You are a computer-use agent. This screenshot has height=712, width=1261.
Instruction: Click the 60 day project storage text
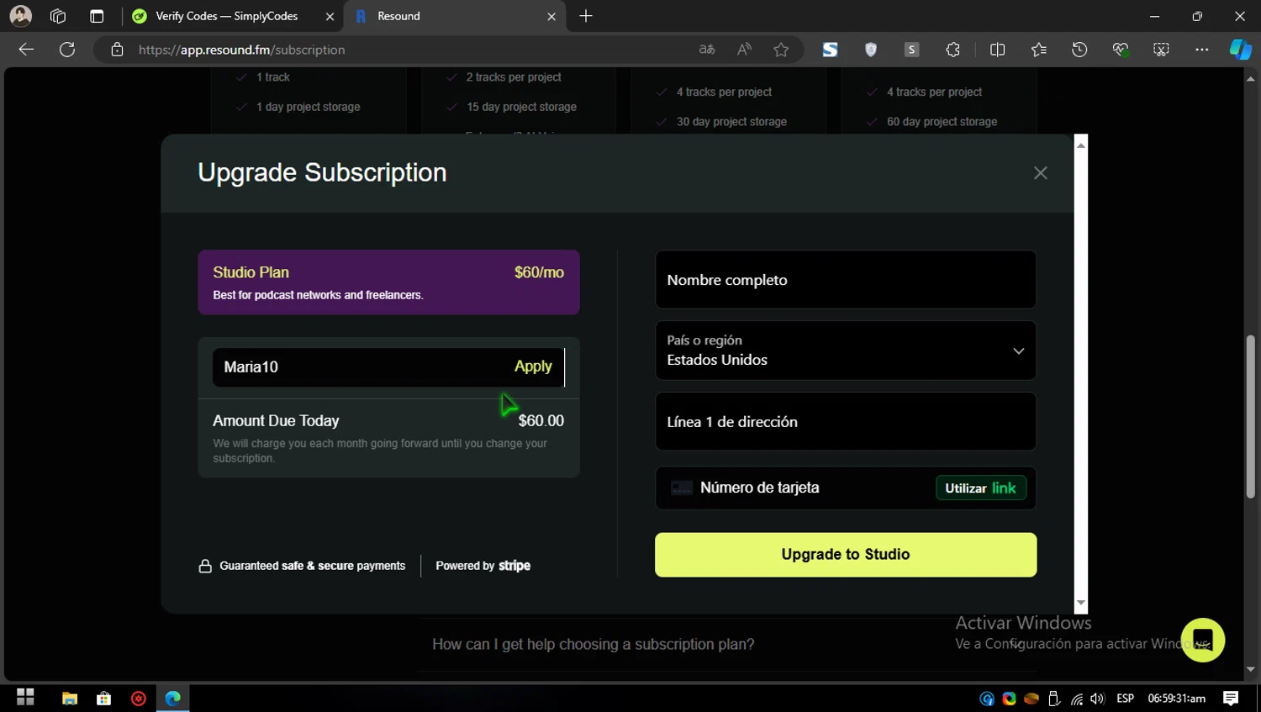point(942,122)
